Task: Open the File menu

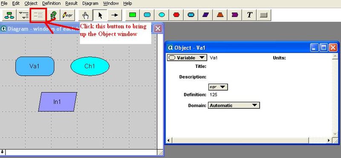Action: click(x=4, y=3)
